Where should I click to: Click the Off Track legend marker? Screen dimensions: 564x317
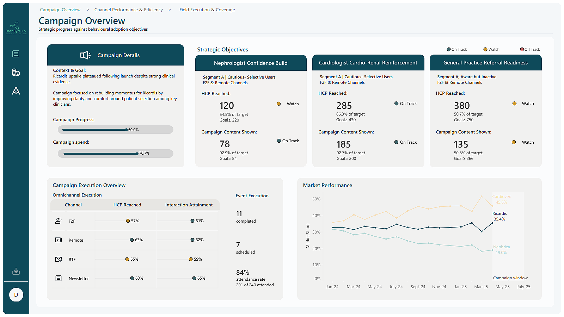[522, 49]
